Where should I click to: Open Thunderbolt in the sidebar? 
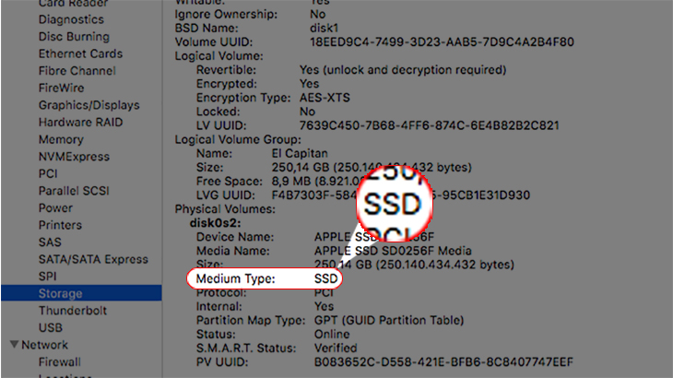(x=73, y=311)
